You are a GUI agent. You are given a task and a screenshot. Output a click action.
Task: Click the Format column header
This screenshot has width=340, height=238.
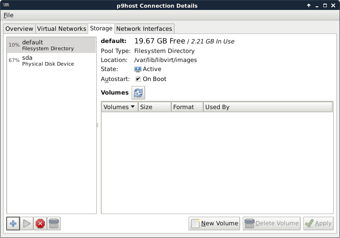coord(187,107)
